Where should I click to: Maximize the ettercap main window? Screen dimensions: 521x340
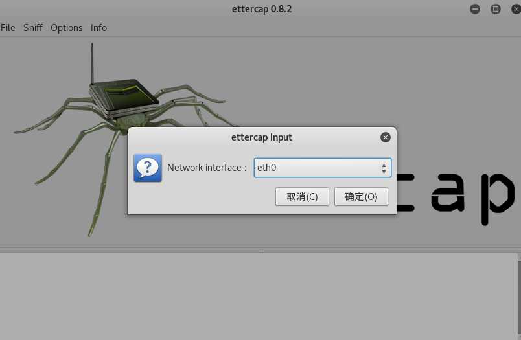[x=496, y=9]
